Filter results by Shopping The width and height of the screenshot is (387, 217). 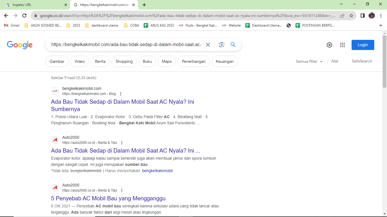click(x=124, y=61)
